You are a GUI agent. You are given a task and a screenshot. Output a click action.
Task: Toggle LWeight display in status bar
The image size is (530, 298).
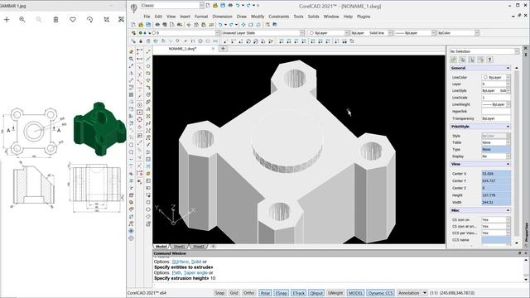[335, 293]
